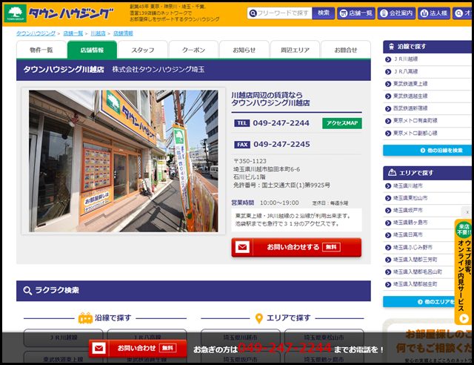The image size is (474, 365).
Task: Open the 東武鉄道越生線 sidebar link
Action: click(x=410, y=96)
